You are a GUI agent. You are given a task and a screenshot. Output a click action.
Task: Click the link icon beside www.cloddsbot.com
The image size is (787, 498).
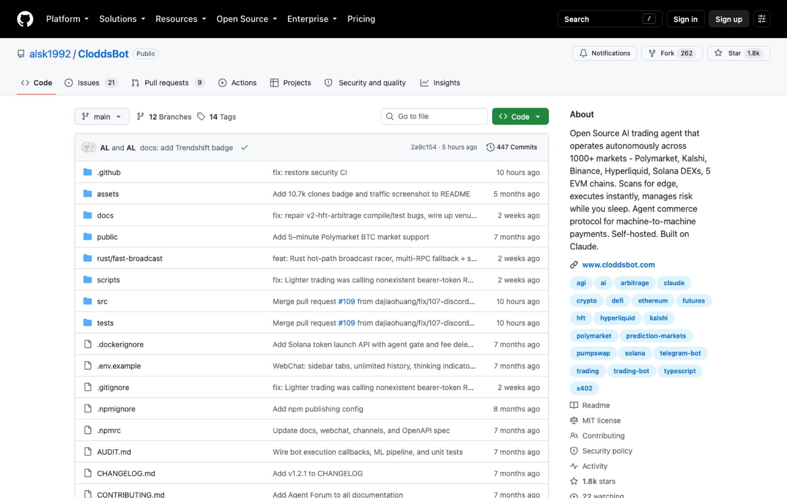[x=574, y=265]
